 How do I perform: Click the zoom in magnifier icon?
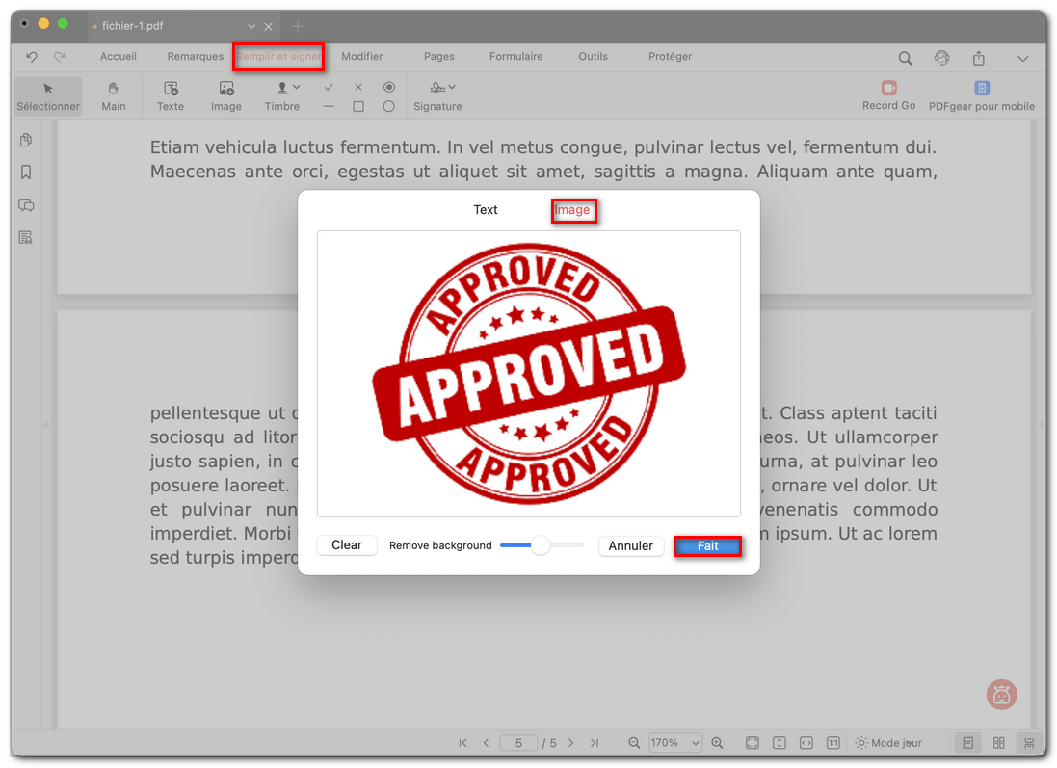click(x=718, y=743)
